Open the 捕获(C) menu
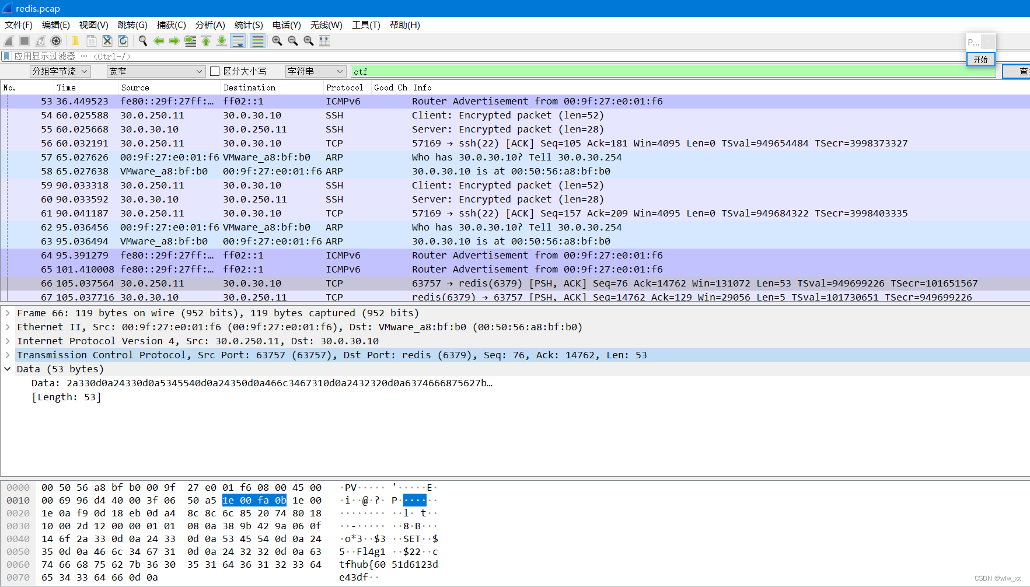The width and height of the screenshot is (1030, 587). pyautogui.click(x=172, y=25)
